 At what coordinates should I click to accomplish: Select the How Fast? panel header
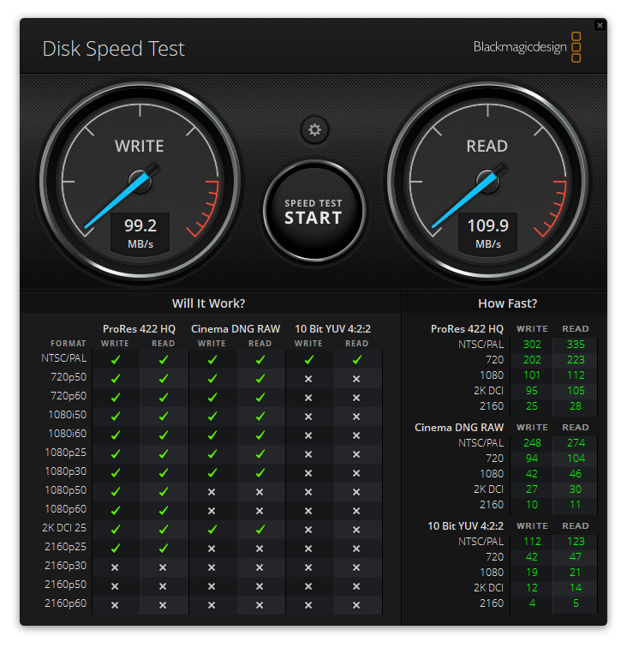[507, 303]
